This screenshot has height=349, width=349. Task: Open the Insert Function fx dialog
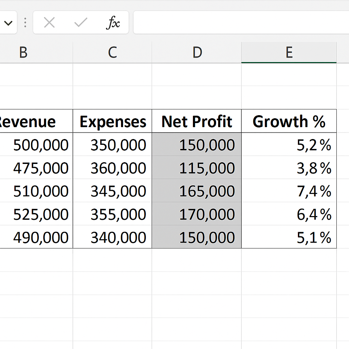click(x=113, y=23)
